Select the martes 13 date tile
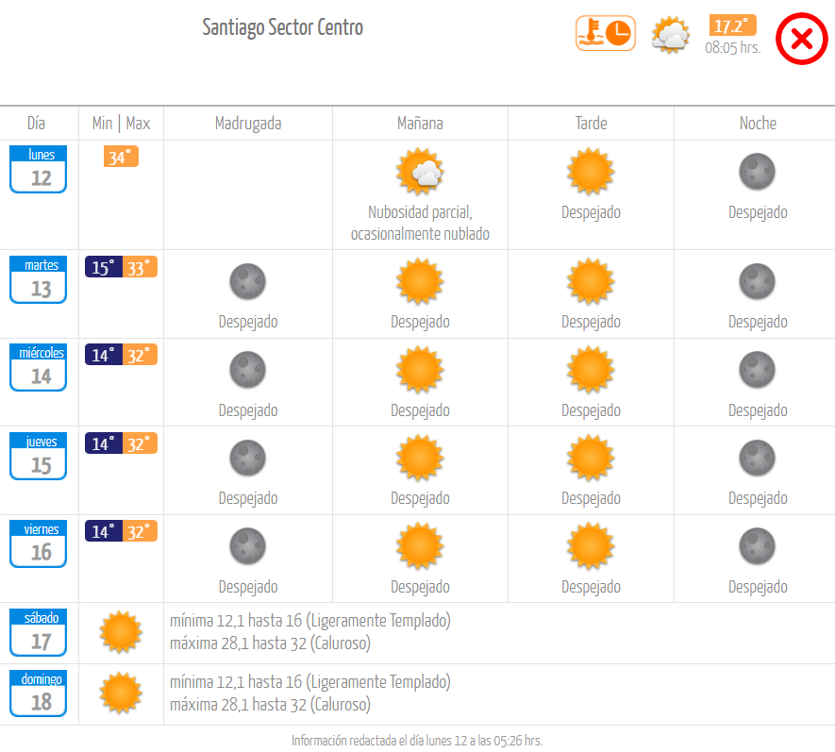Viewport: 835px width, 752px height. [39, 279]
